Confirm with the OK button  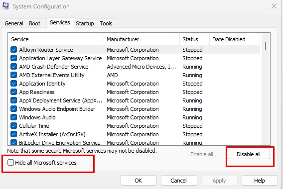[x=139, y=181]
